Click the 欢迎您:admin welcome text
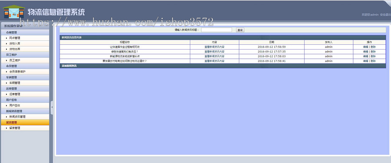This screenshot has height=163, width=391. coord(370,15)
